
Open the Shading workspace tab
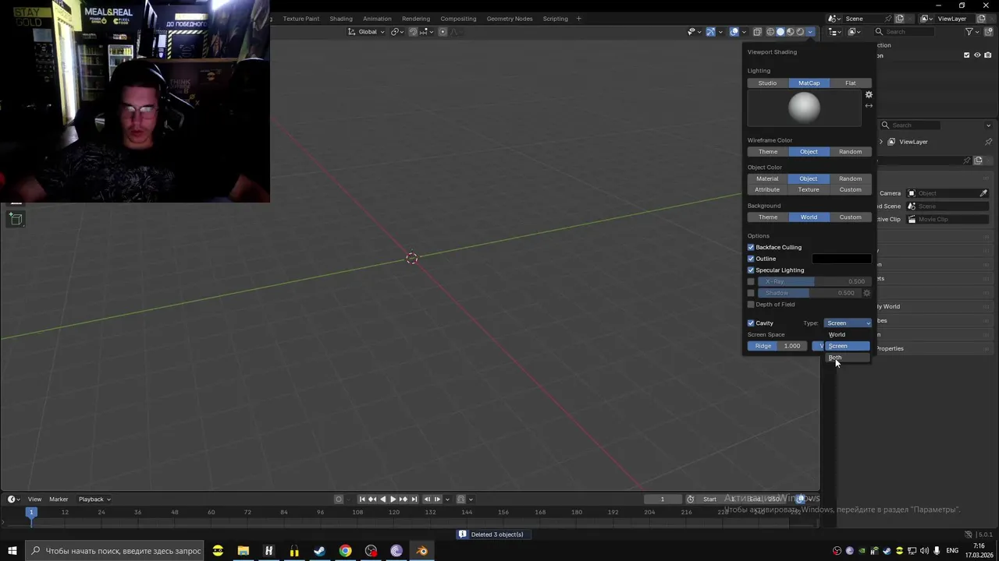point(341,19)
